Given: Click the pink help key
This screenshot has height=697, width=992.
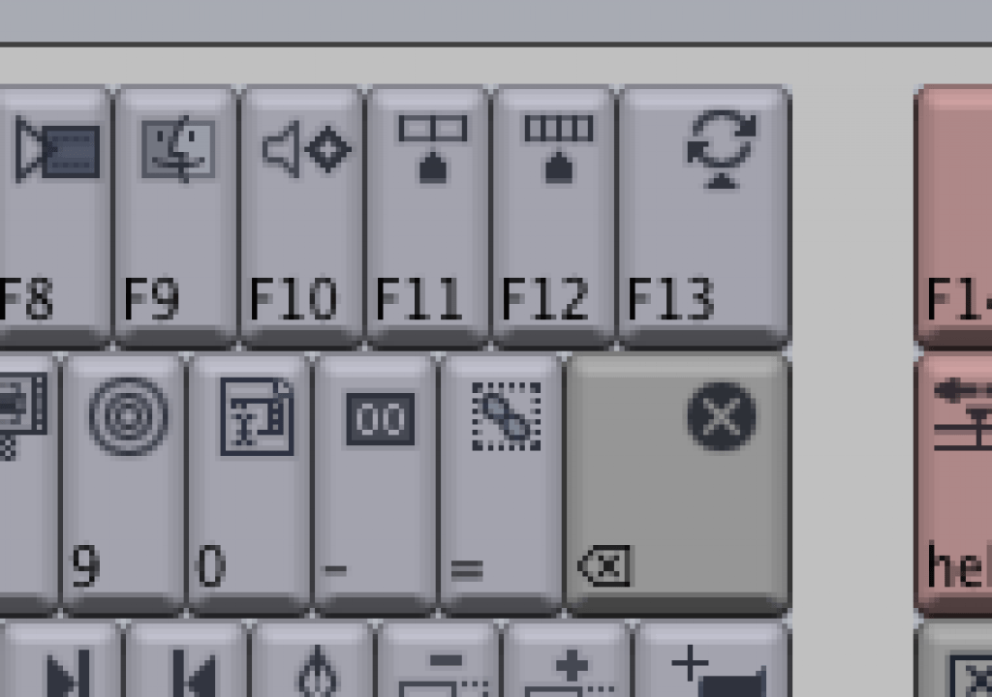Looking at the screenshot, I should click(x=954, y=485).
